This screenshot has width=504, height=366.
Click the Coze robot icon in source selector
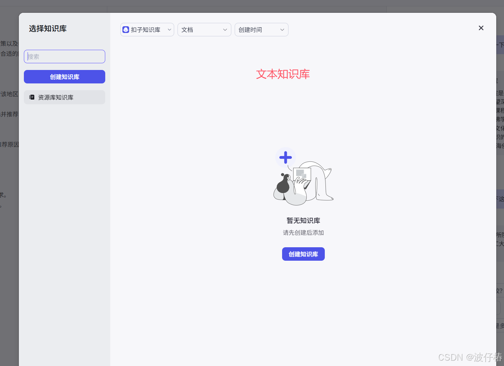point(126,30)
